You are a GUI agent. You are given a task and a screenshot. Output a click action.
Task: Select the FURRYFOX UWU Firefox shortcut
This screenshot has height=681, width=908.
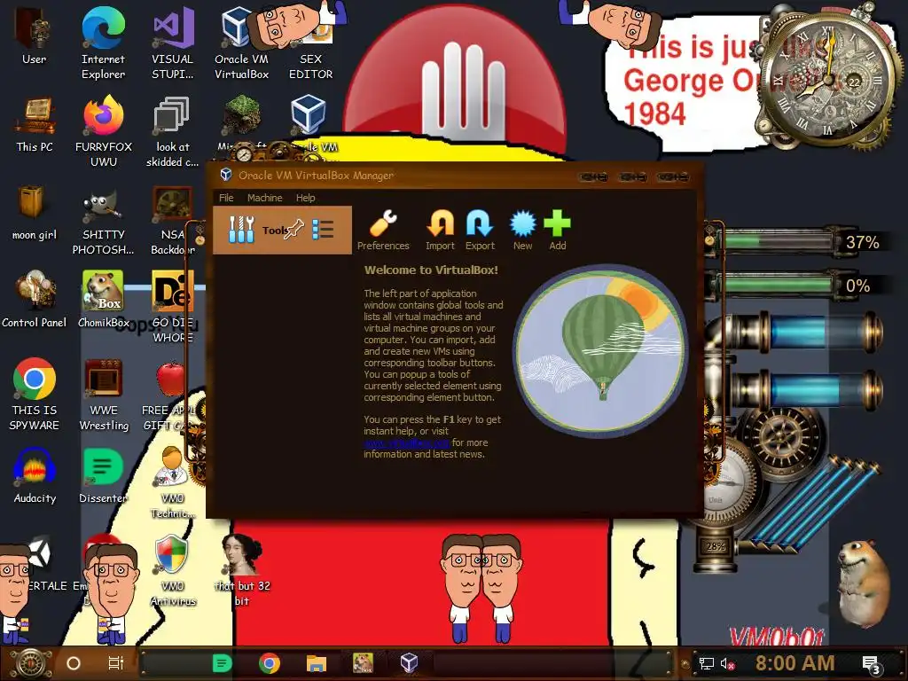tap(103, 131)
